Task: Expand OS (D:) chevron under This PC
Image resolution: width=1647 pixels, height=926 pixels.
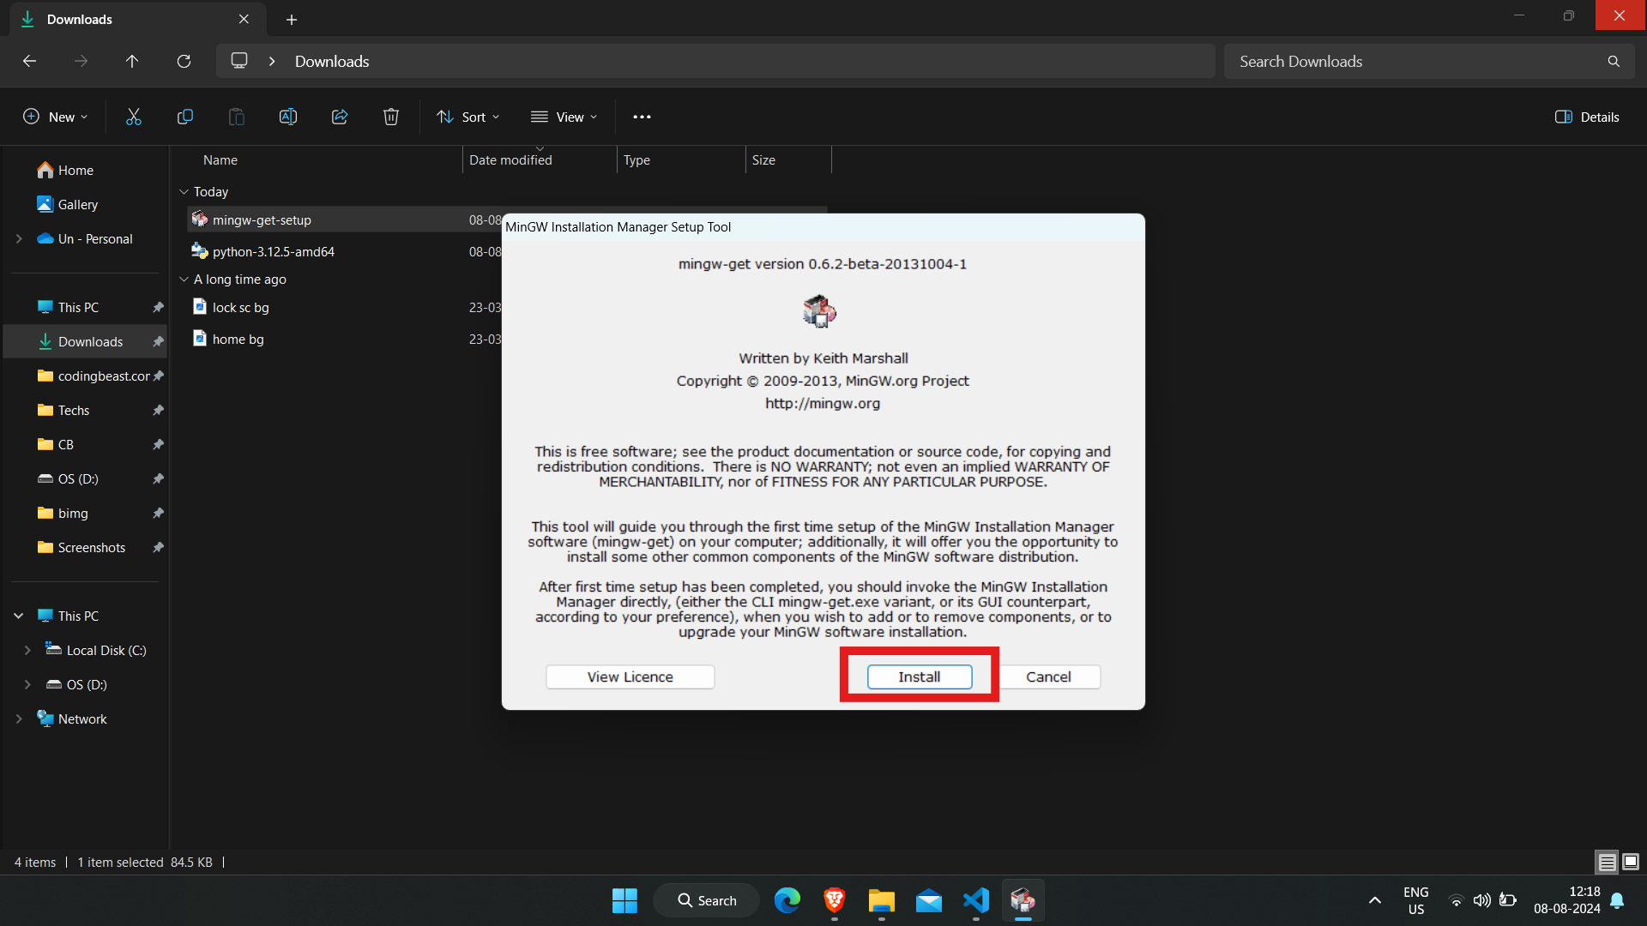Action: click(27, 685)
